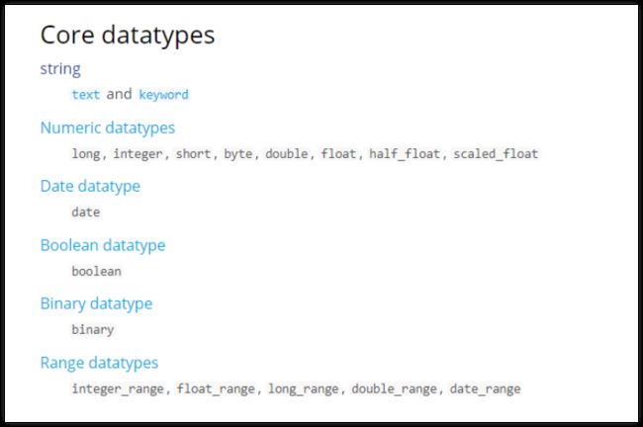This screenshot has width=643, height=427.
Task: Click the integer_range code term
Action: [118, 388]
